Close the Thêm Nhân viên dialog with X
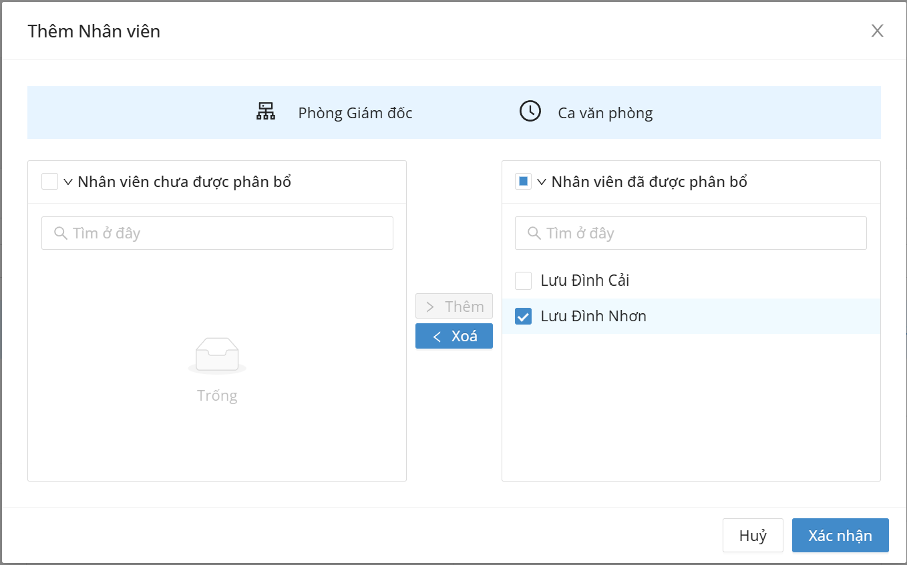This screenshot has width=907, height=565. 877,31
